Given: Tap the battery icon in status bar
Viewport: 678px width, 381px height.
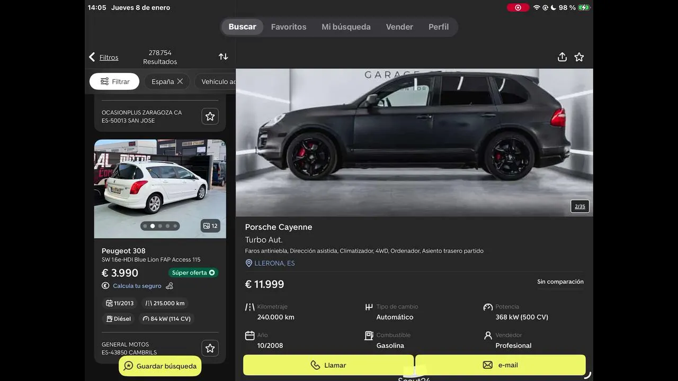Looking at the screenshot, I should coord(584,7).
